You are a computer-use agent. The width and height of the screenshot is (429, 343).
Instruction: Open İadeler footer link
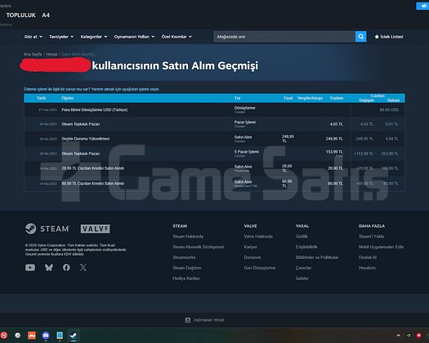click(x=302, y=278)
